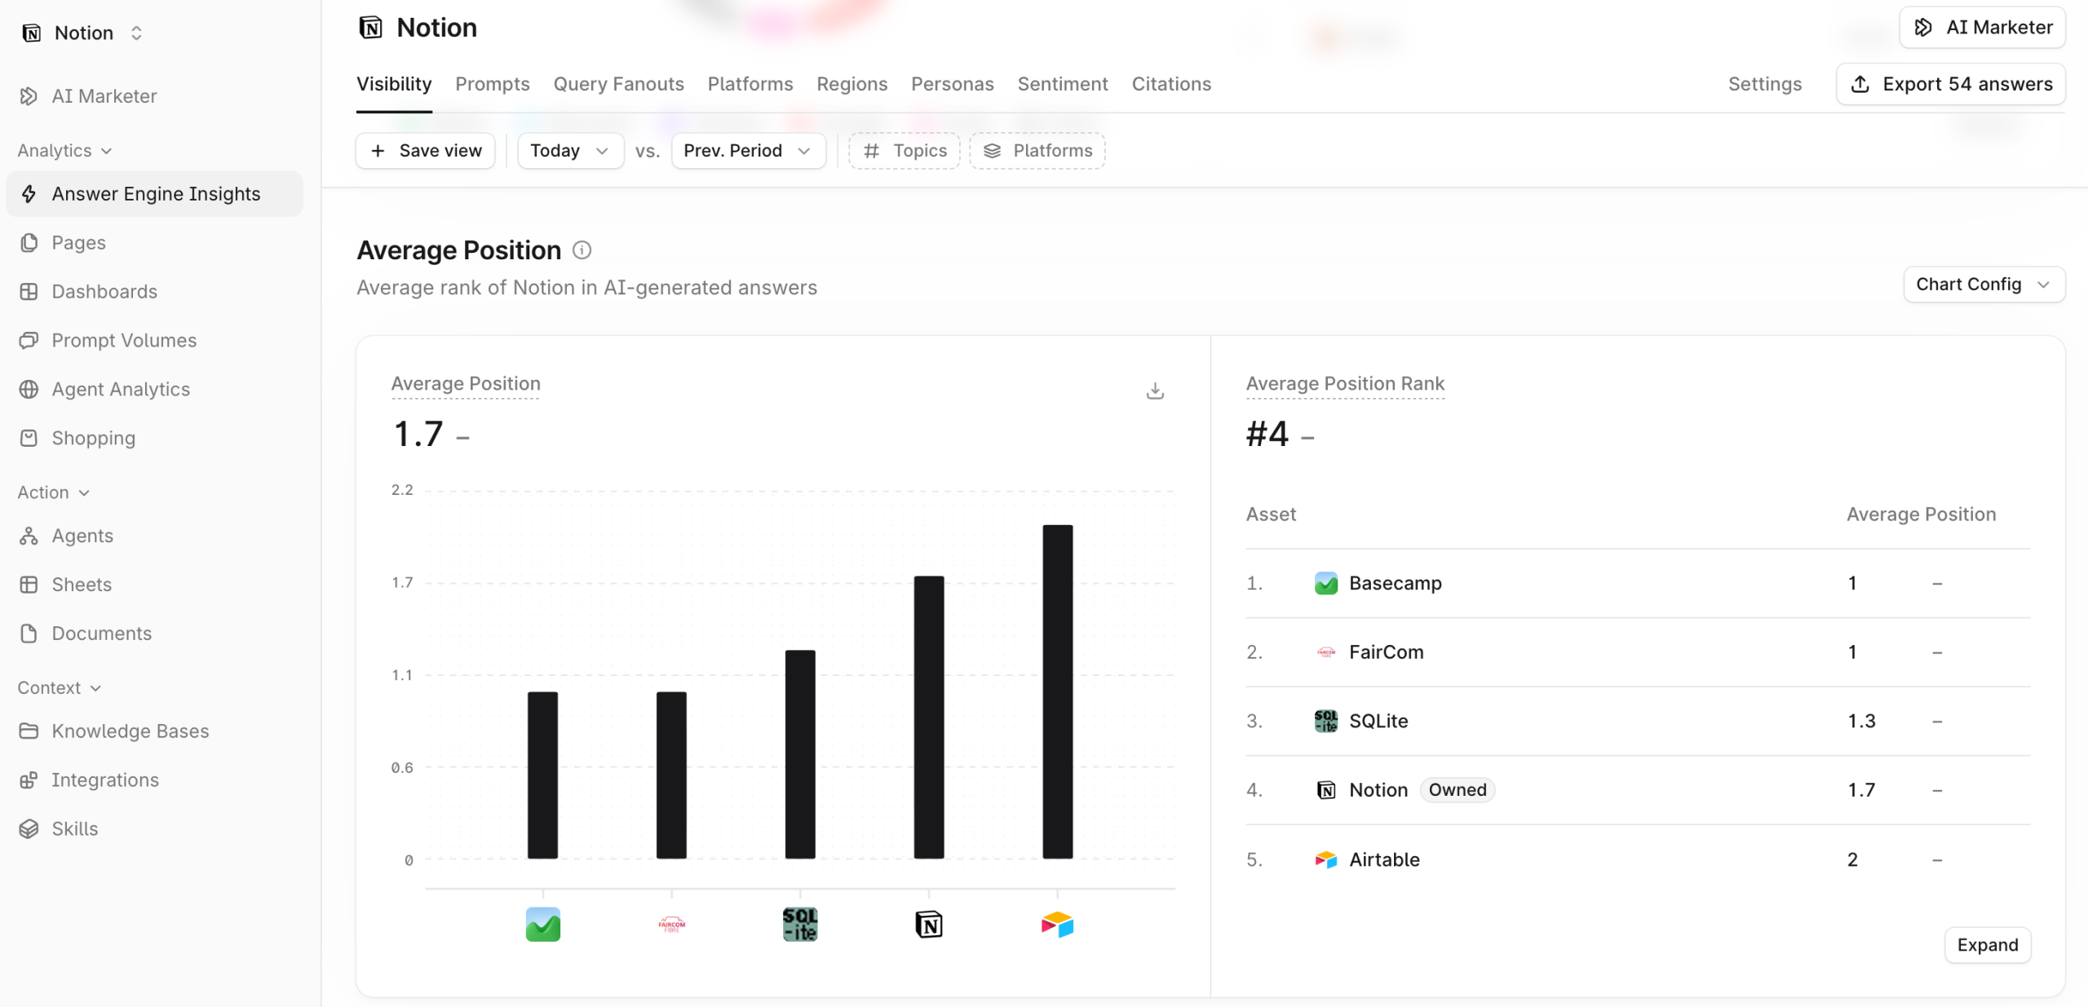The image size is (2088, 1007).
Task: Switch to the Platforms tab
Action: tap(750, 84)
